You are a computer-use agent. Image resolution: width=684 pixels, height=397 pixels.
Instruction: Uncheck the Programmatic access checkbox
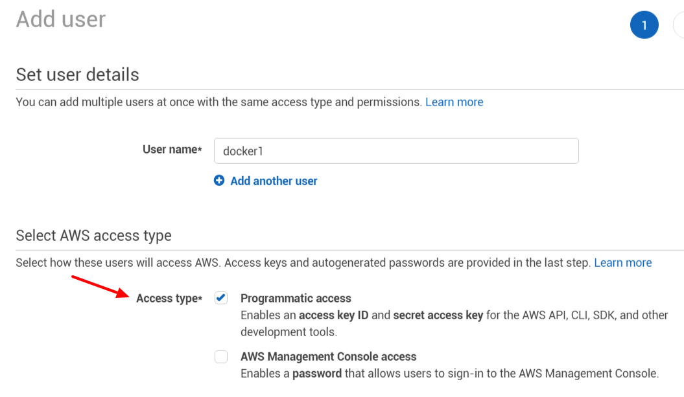(221, 298)
